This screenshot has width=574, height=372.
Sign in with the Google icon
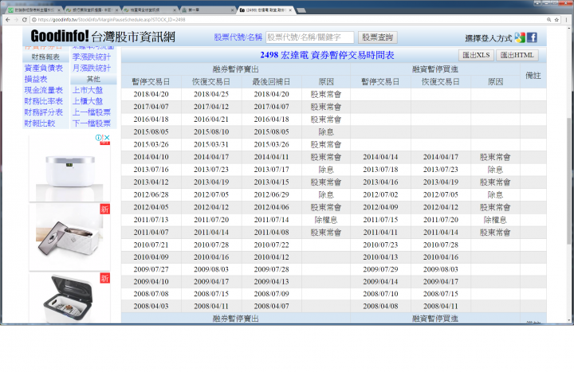(x=520, y=37)
